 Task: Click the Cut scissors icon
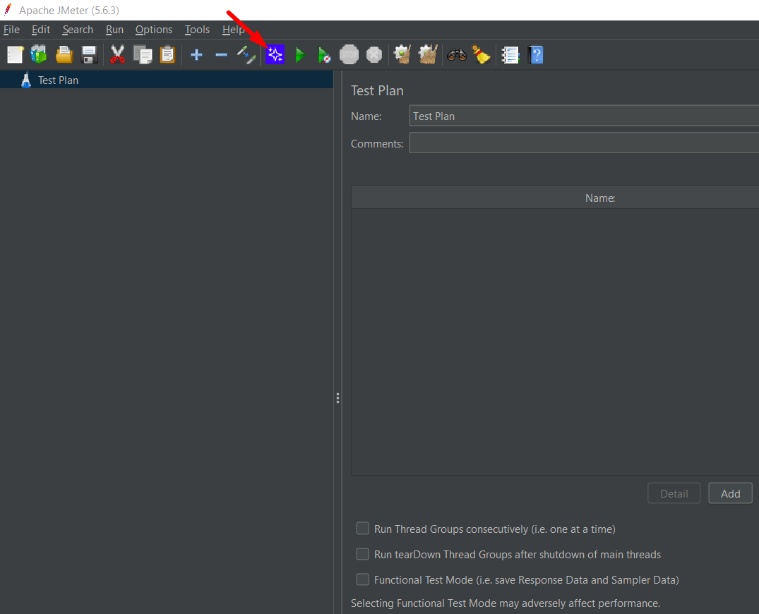117,54
